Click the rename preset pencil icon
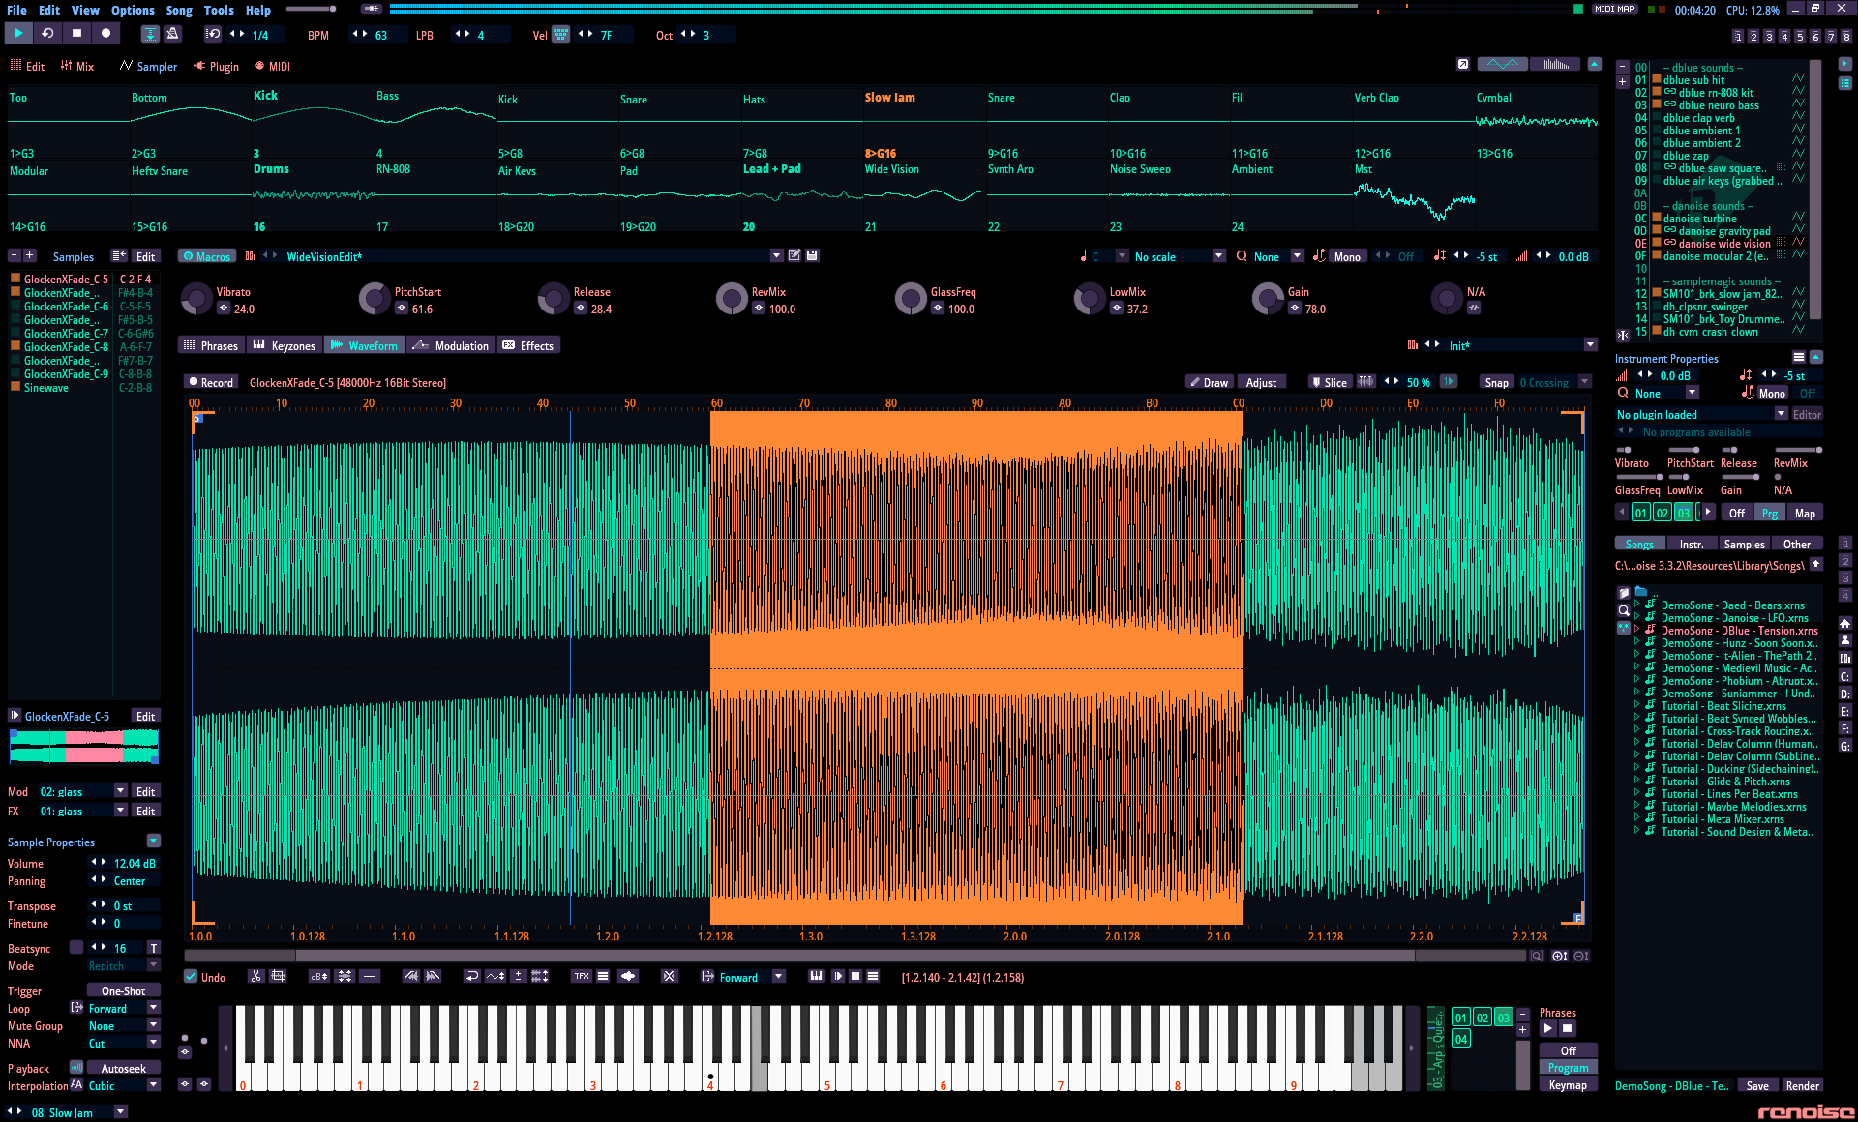 tap(794, 256)
